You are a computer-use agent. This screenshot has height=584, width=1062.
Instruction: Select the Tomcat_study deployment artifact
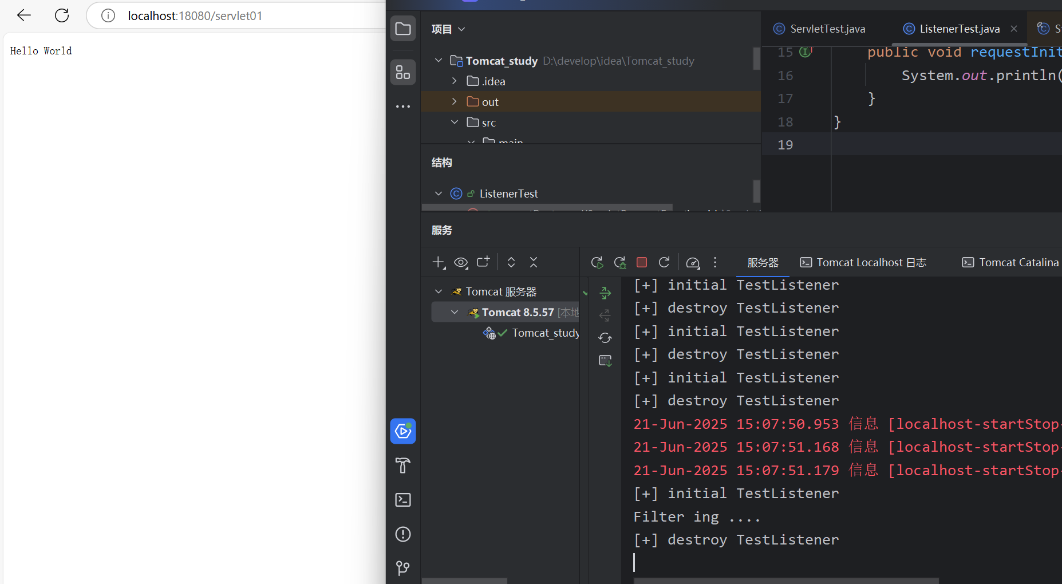(544, 333)
